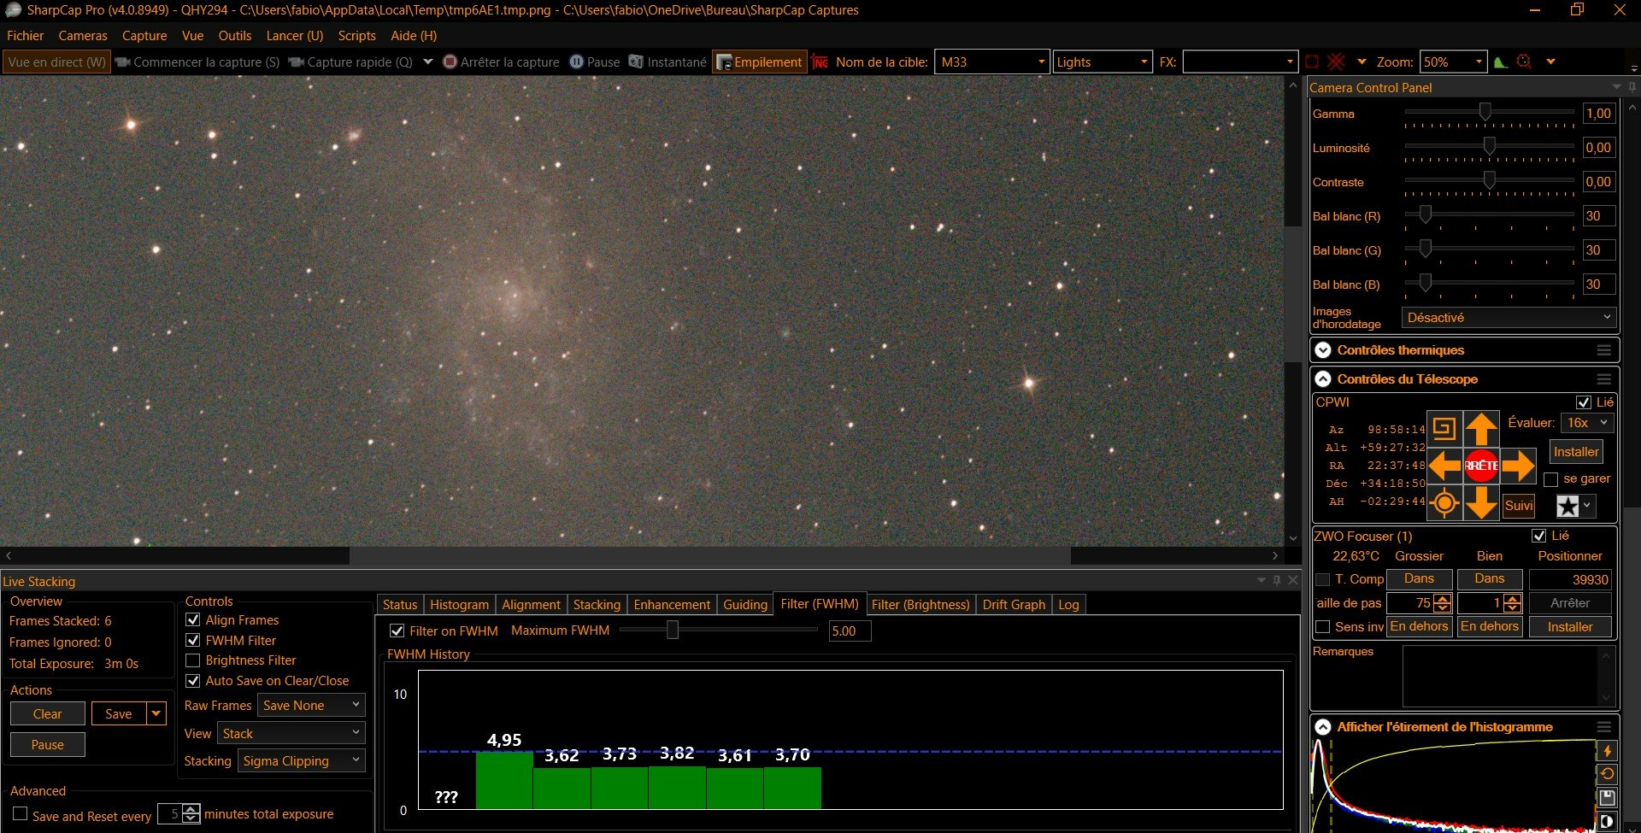Click the red crosshair reticule icon
The height and width of the screenshot is (833, 1641).
pyautogui.click(x=1337, y=62)
